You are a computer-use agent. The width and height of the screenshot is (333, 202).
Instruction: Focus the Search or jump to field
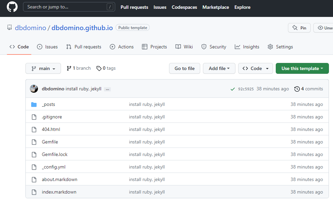click(69, 7)
